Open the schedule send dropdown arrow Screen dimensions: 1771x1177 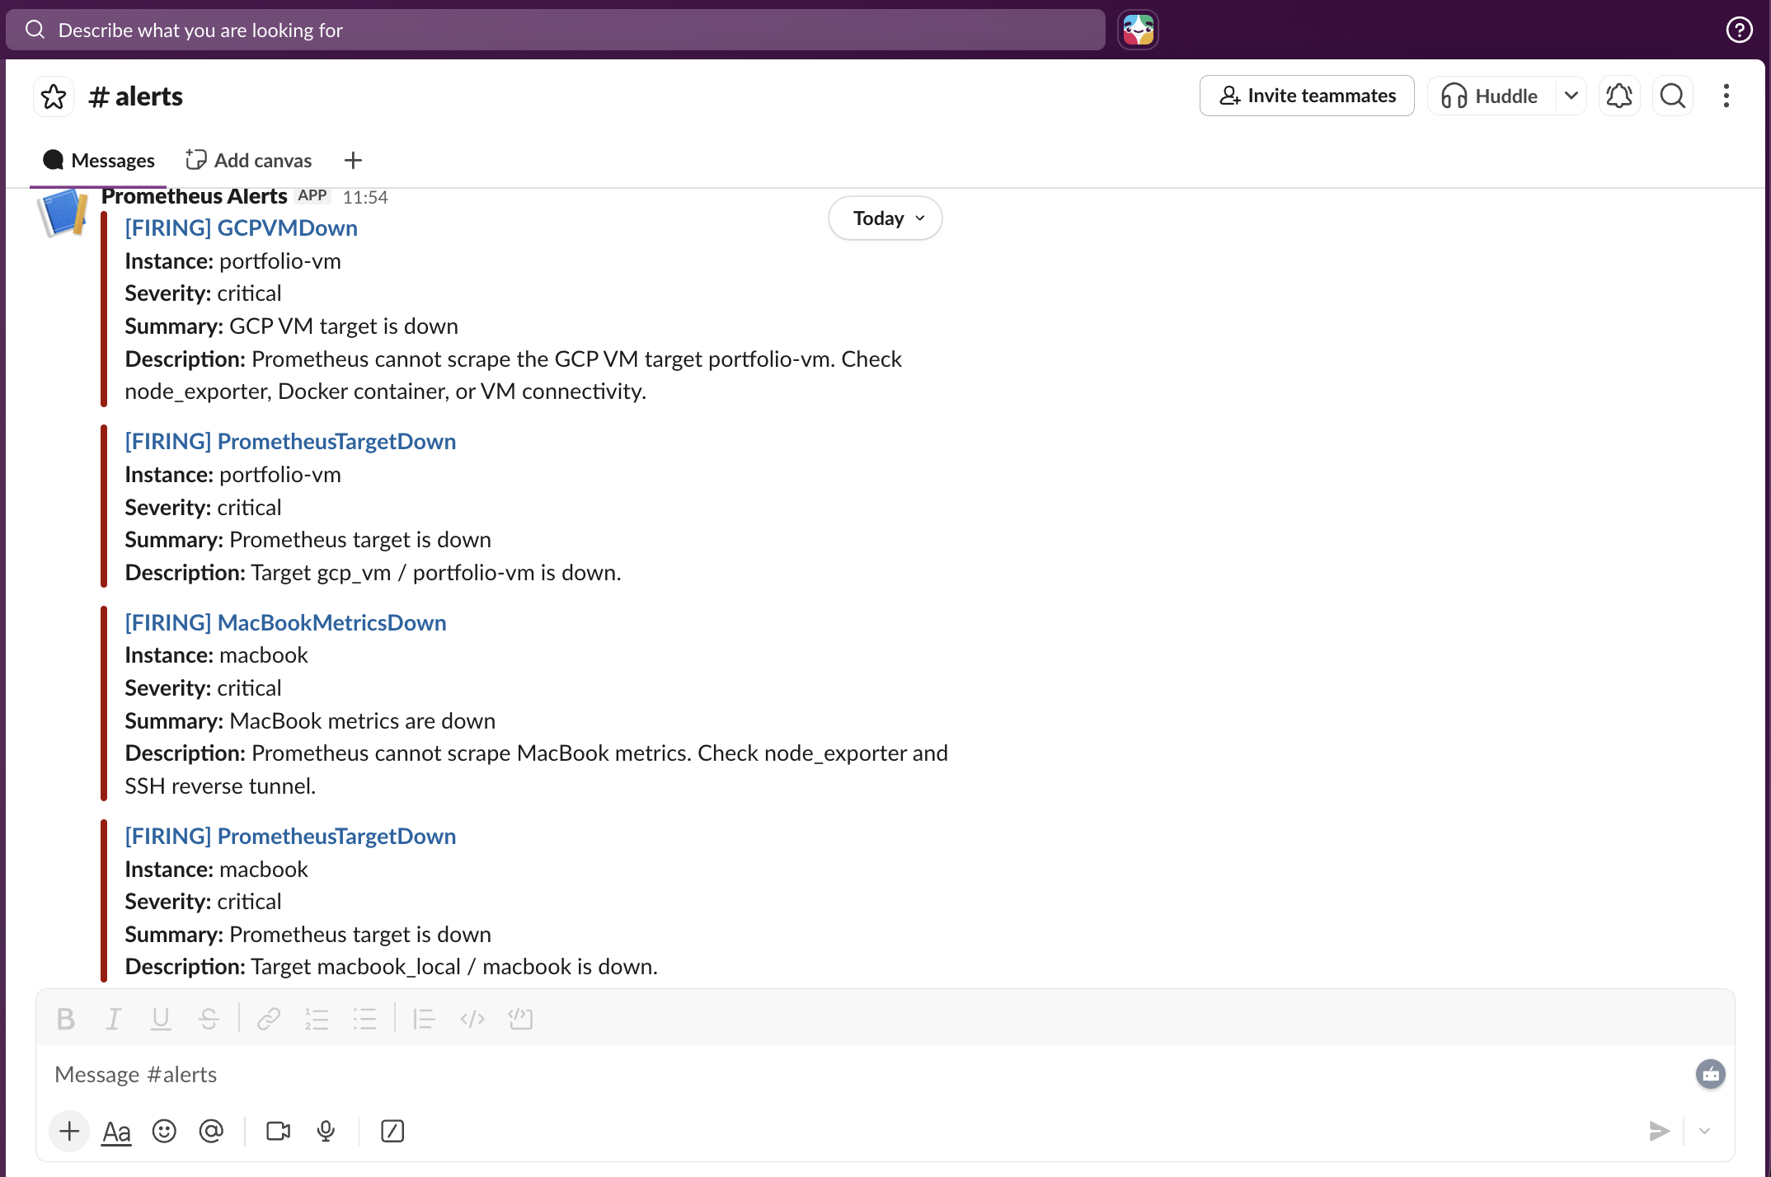pos(1704,1131)
